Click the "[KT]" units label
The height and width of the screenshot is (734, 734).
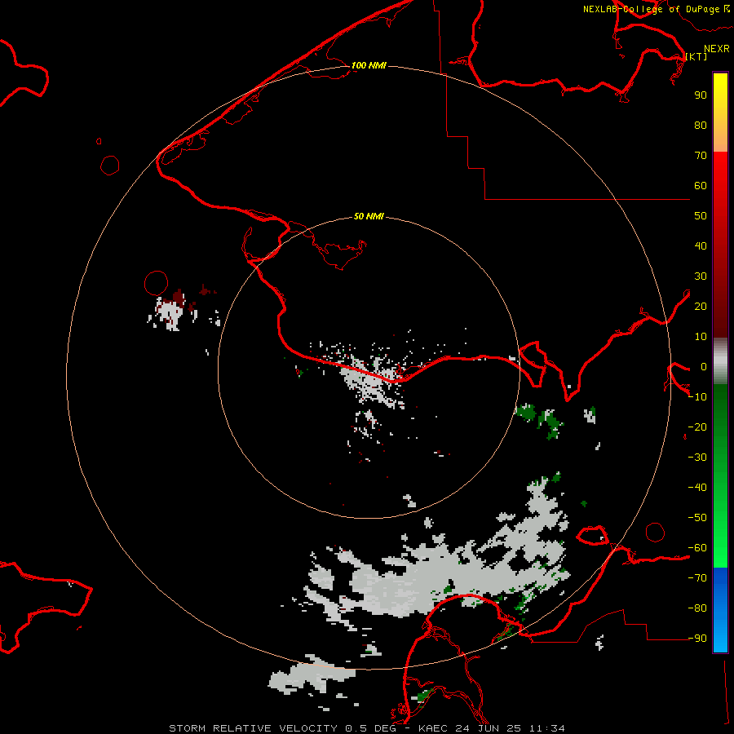pos(696,56)
